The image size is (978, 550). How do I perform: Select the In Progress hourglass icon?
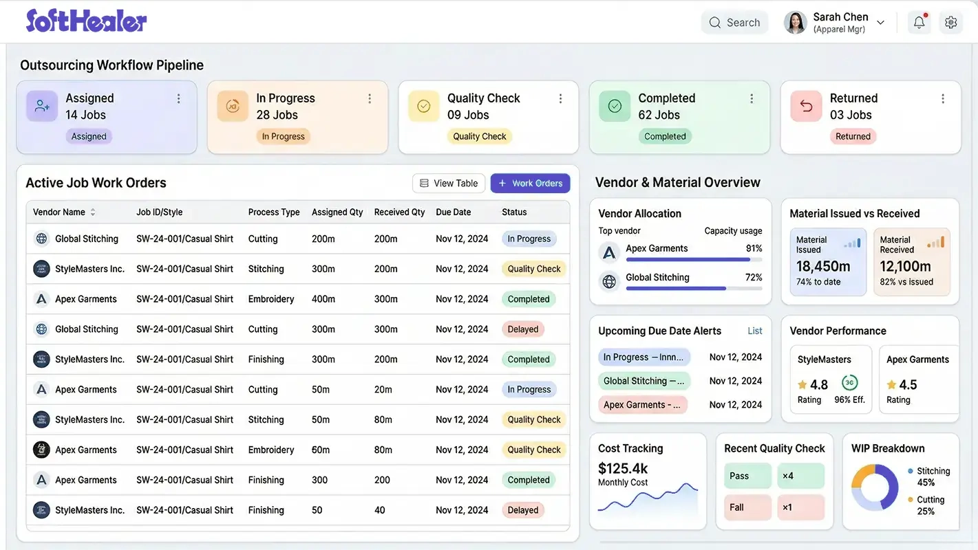pyautogui.click(x=233, y=105)
